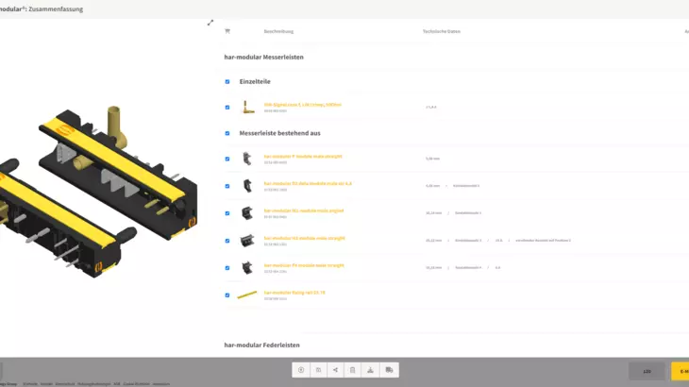Uncheck the fixing rail row checkbox
The height and width of the screenshot is (387, 689).
pyautogui.click(x=227, y=295)
